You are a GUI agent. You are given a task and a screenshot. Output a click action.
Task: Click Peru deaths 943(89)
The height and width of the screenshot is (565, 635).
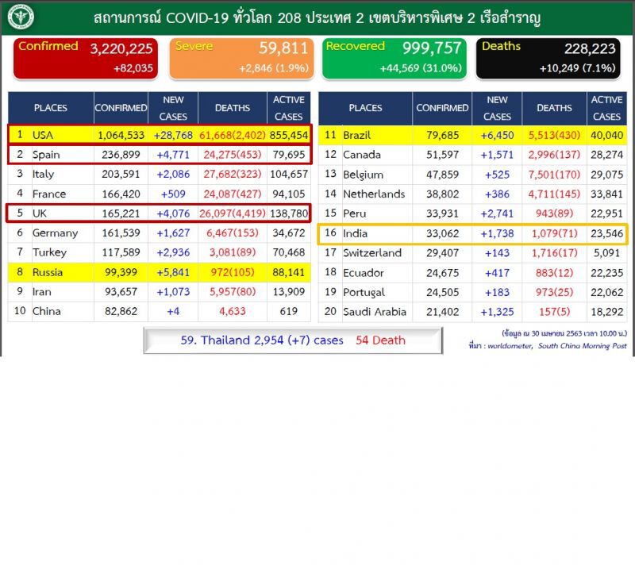point(554,213)
